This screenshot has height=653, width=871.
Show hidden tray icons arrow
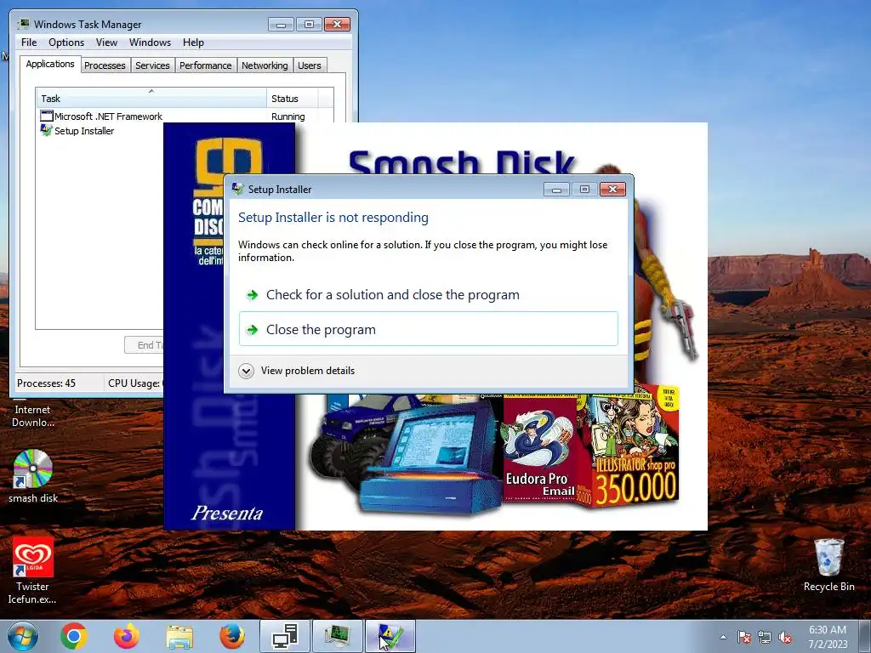tap(723, 637)
